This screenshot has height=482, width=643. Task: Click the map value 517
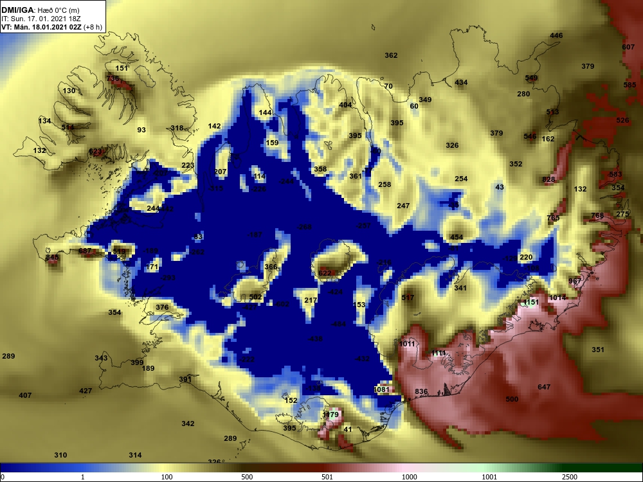coord(408,298)
